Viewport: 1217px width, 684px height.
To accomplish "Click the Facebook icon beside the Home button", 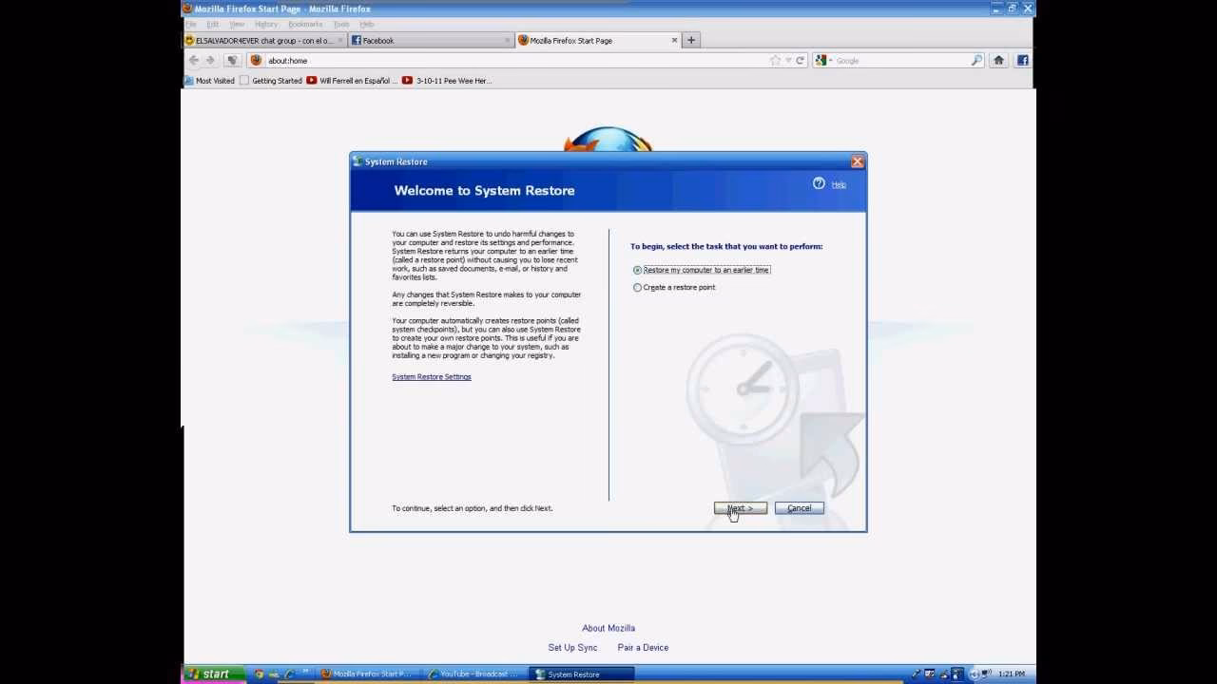I will coord(1022,60).
